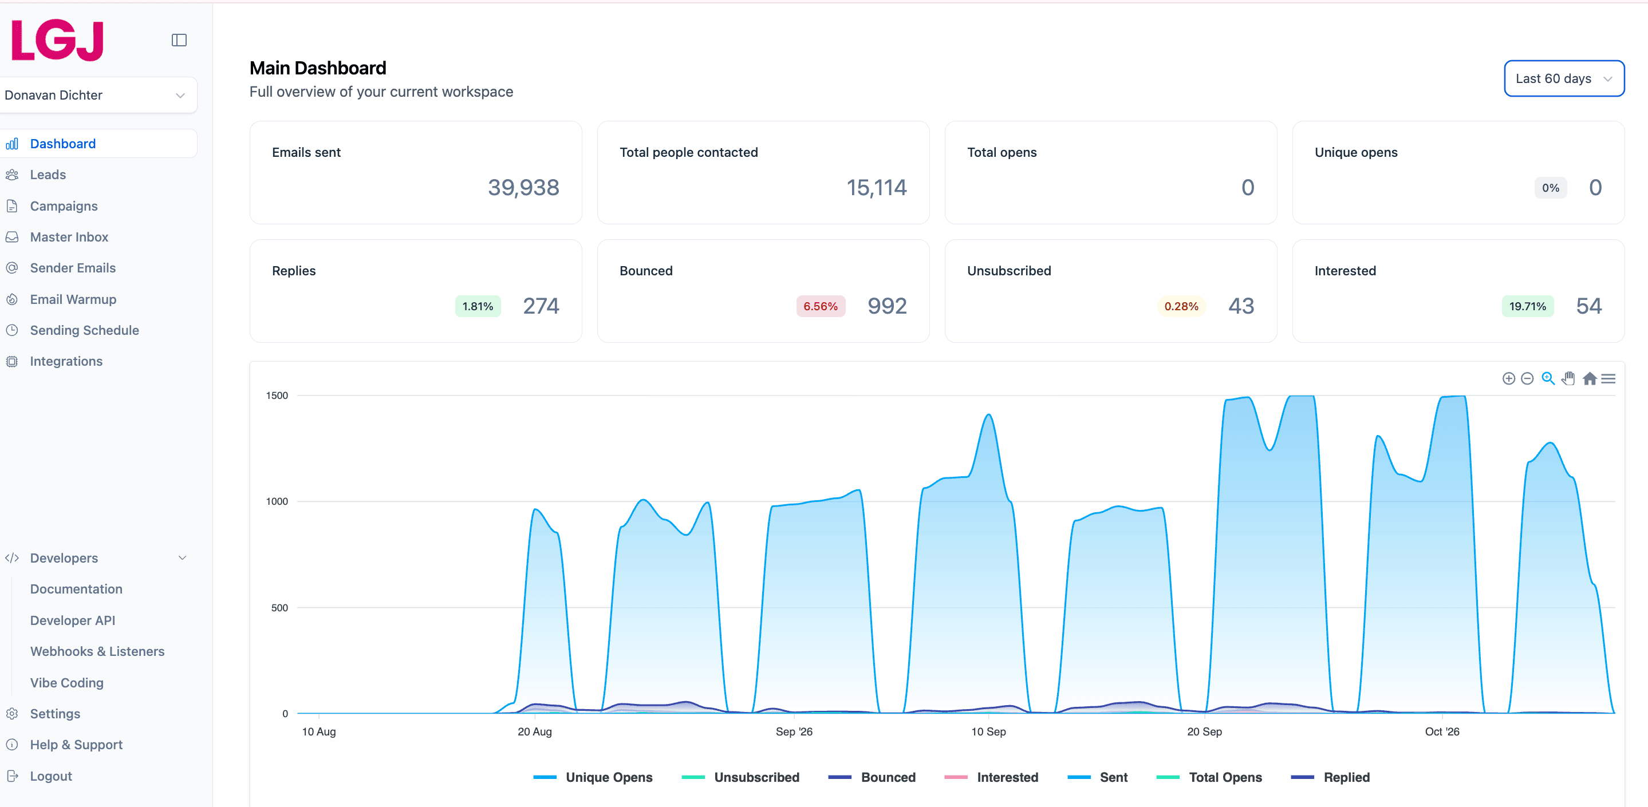Click the Interested 19.71% rate badge

[x=1527, y=306]
